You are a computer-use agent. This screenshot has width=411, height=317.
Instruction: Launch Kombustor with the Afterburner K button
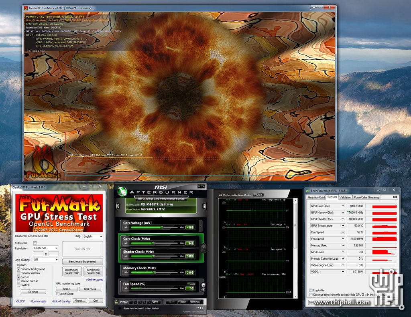[118, 206]
